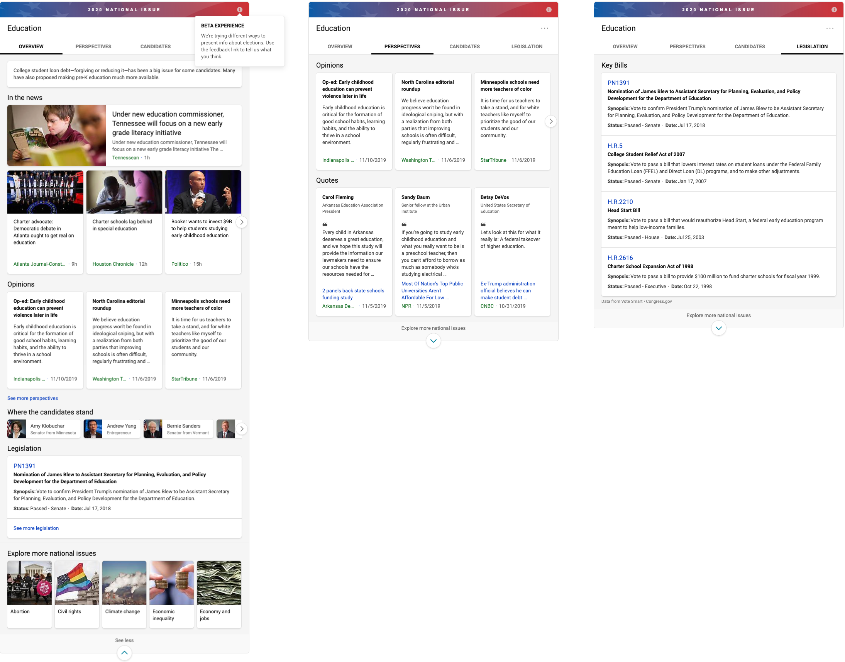The image size is (845, 662).
Task: Click the right arrow beside the Quotes cards
Action: (x=550, y=121)
